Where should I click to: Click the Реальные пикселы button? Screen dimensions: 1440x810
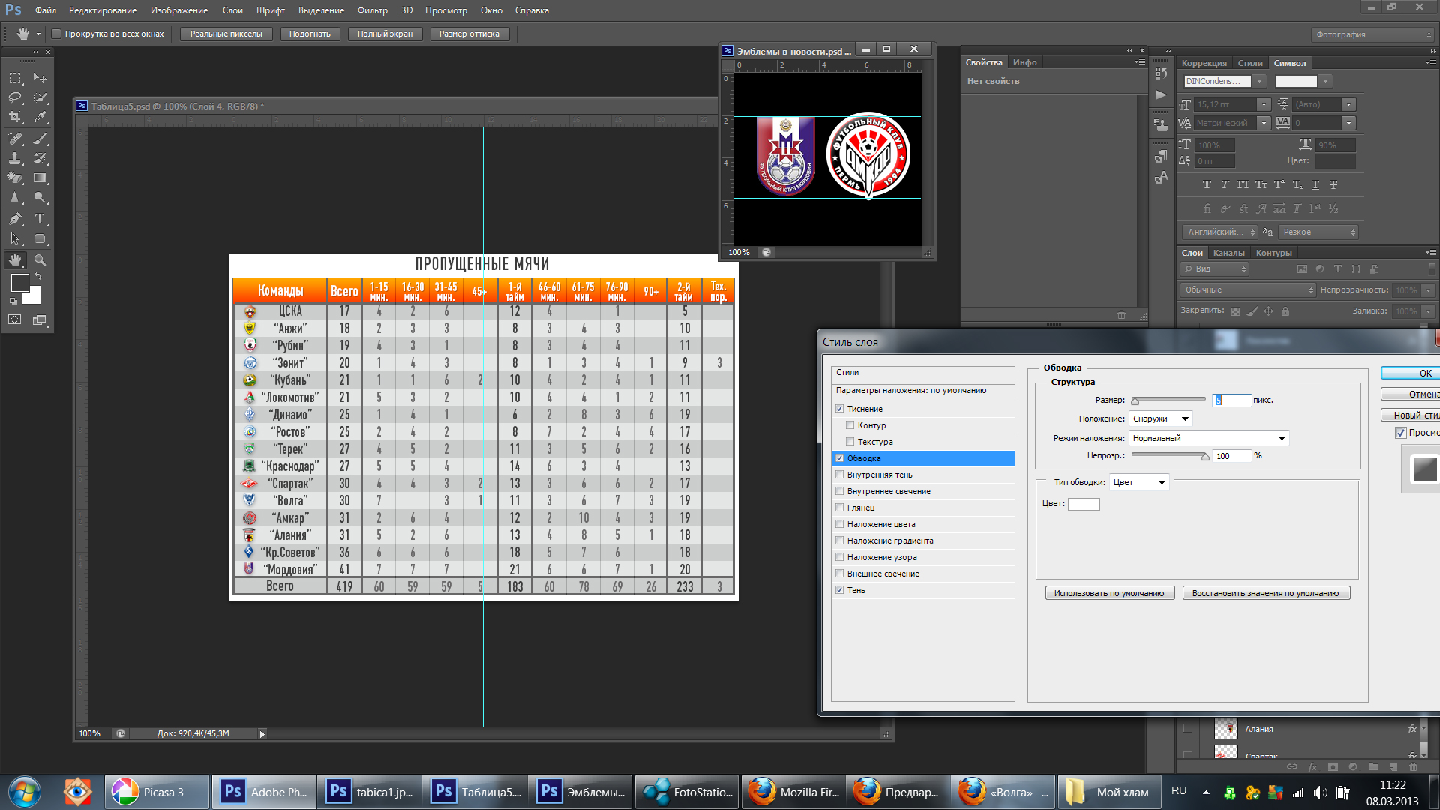click(226, 34)
